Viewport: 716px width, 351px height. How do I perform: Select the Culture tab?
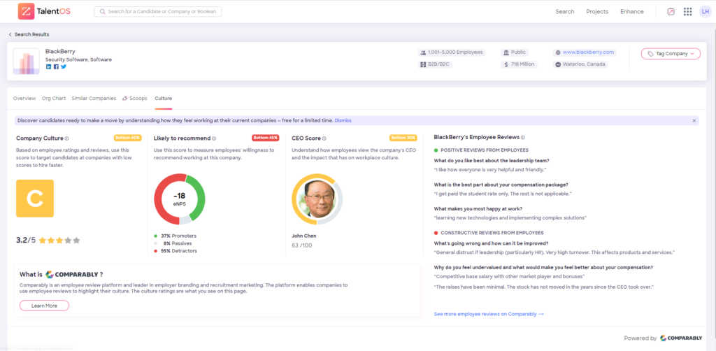click(164, 98)
